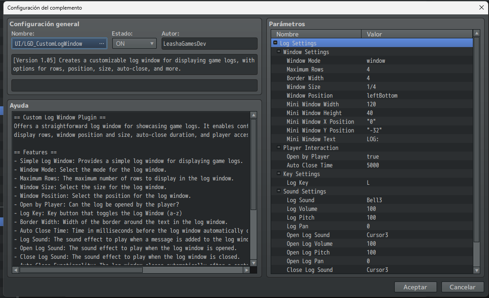
Task: Click the Ayuda horizontal scroll right arrow
Action: click(x=247, y=270)
